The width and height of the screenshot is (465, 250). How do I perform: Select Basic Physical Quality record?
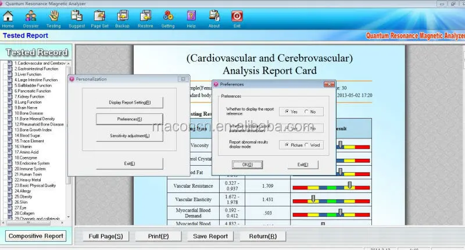point(35,185)
